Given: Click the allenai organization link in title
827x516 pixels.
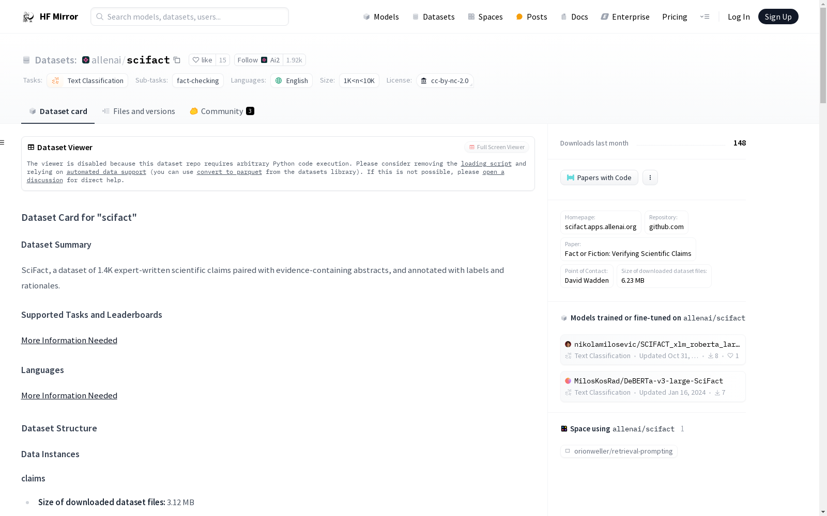Looking at the screenshot, I should (x=106, y=60).
